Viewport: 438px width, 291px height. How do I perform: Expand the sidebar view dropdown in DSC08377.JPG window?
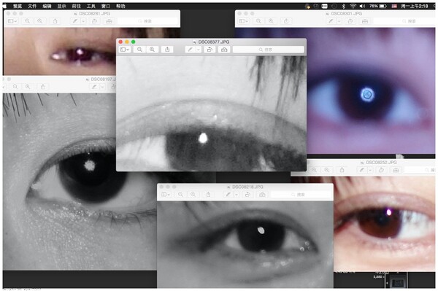125,50
